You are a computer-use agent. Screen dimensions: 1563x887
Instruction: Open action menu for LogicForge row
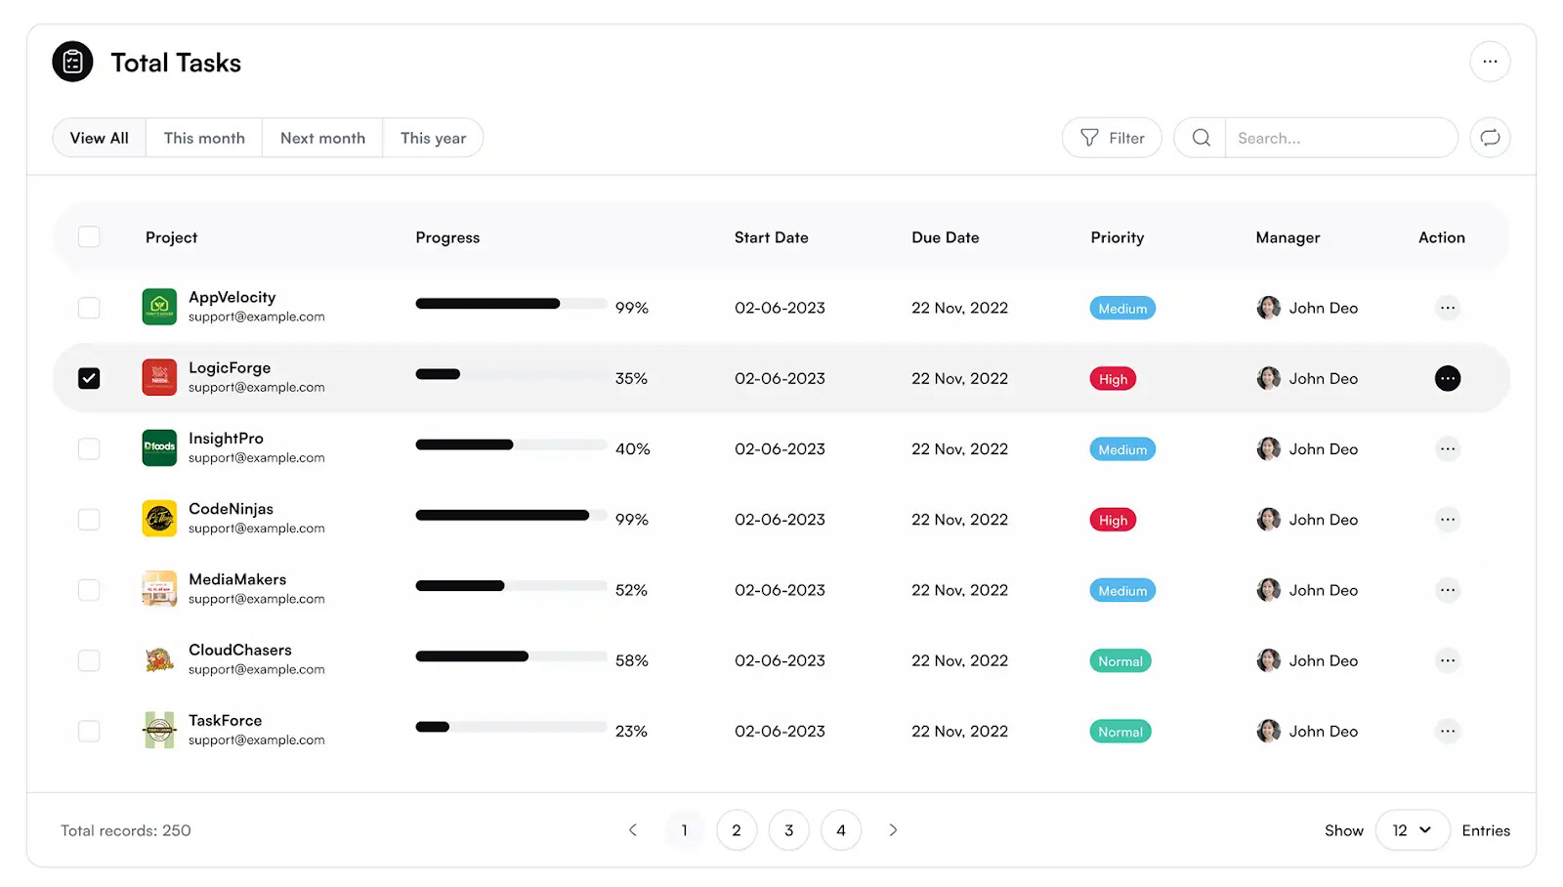[1447, 378]
